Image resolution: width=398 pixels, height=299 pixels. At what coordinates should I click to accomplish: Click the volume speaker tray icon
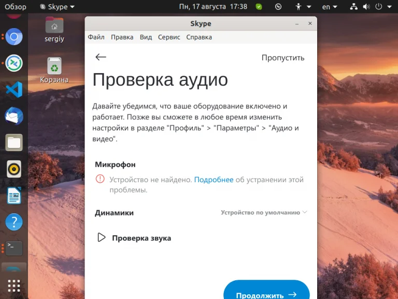[366, 7]
